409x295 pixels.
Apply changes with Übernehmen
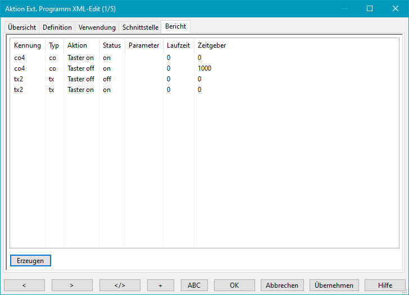[x=334, y=285]
